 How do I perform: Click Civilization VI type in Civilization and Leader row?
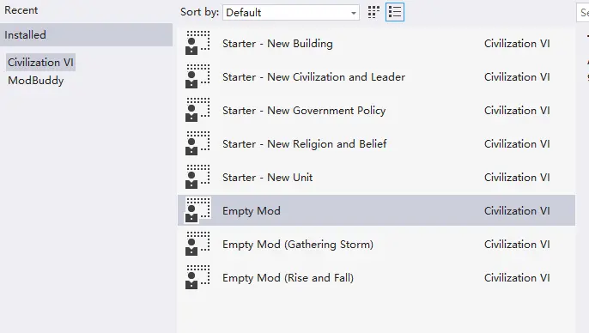tap(517, 77)
